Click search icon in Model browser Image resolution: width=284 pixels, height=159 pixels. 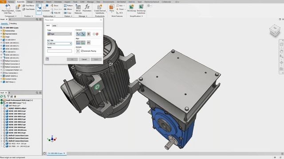pyautogui.click(x=37, y=19)
